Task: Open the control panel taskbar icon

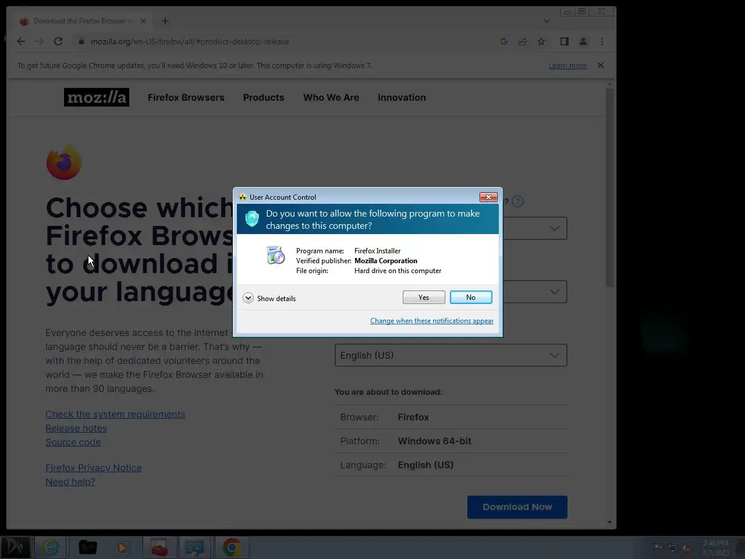Action: point(194,547)
